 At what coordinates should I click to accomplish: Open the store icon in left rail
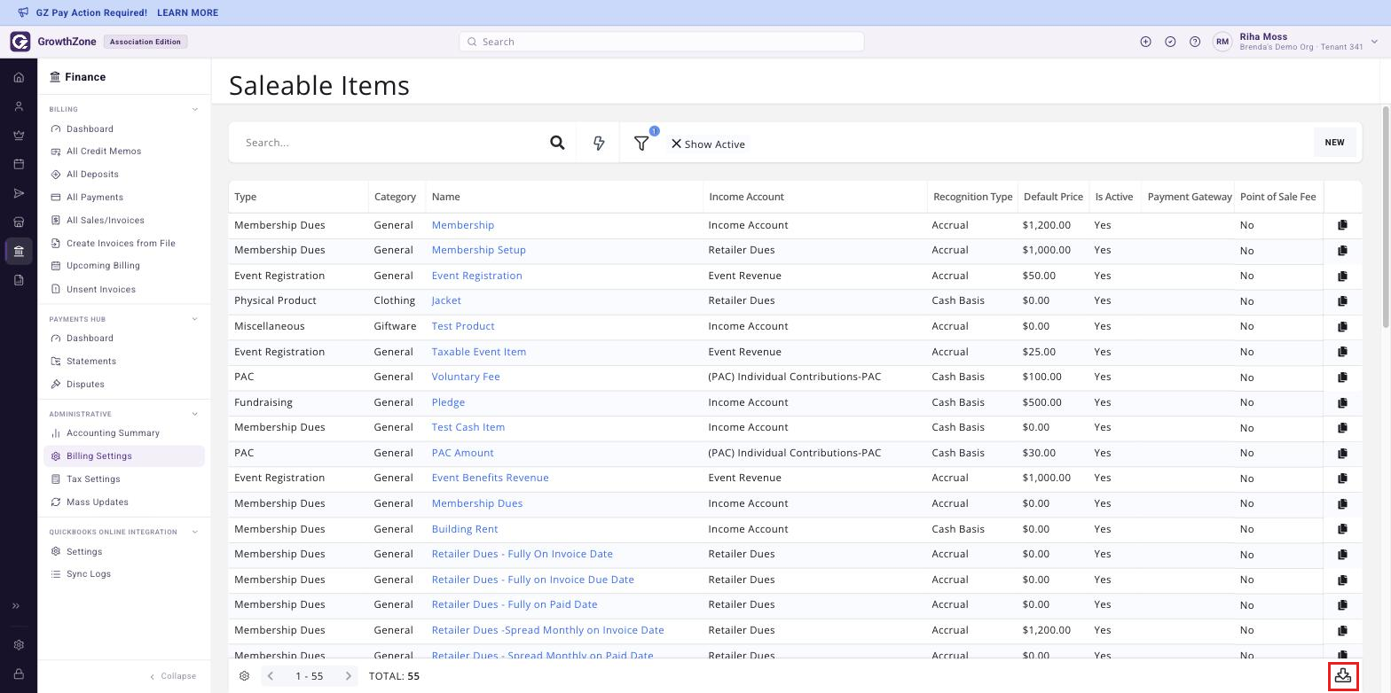(x=19, y=222)
